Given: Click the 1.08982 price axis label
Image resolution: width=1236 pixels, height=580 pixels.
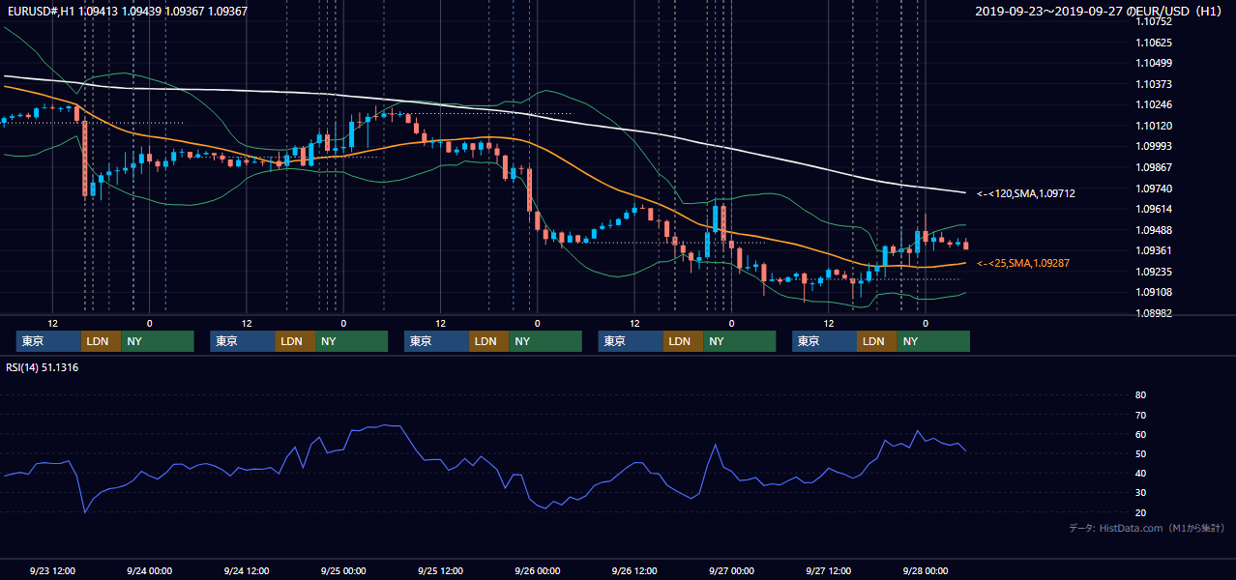Looking at the screenshot, I should click(x=1153, y=313).
